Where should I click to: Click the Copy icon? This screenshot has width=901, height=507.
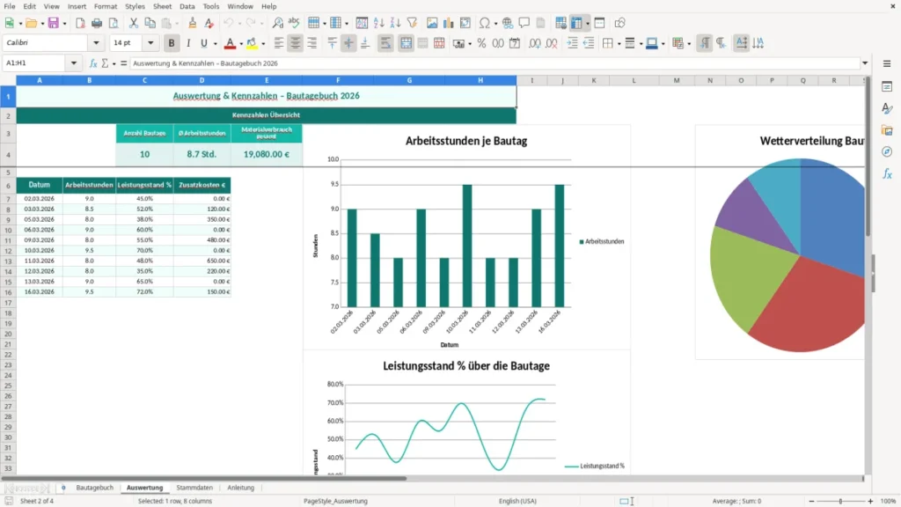click(x=150, y=23)
